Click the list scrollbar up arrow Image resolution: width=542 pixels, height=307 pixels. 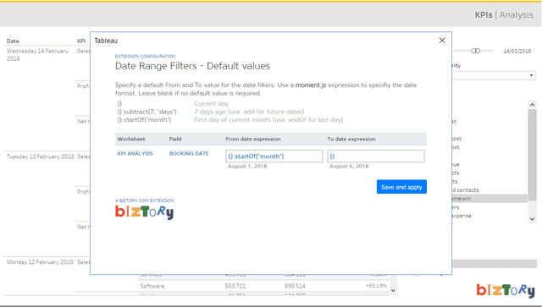pyautogui.click(x=532, y=105)
